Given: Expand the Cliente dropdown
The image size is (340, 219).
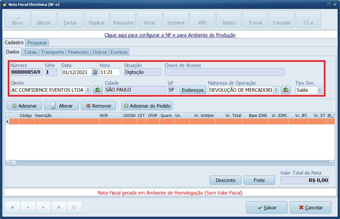Looking at the screenshot, I should (x=88, y=90).
